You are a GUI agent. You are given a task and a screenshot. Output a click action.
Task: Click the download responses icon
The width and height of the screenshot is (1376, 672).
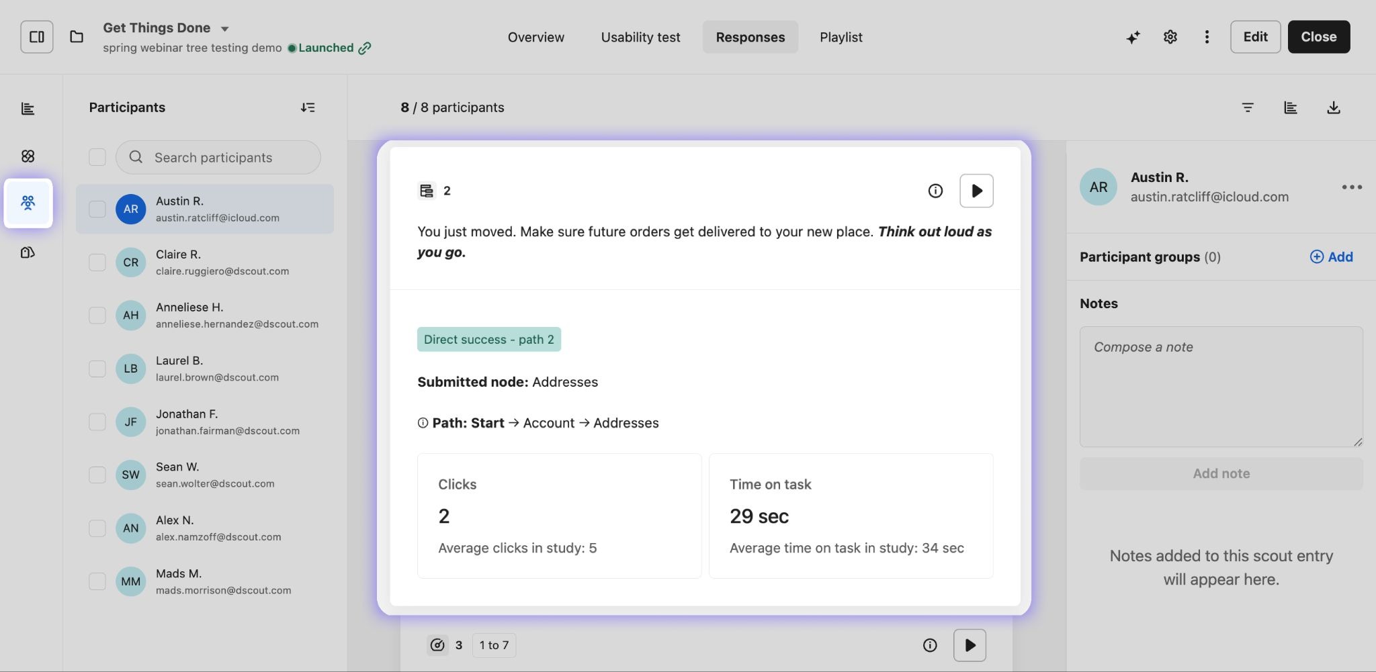coord(1334,107)
